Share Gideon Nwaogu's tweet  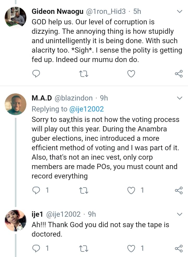(x=179, y=74)
